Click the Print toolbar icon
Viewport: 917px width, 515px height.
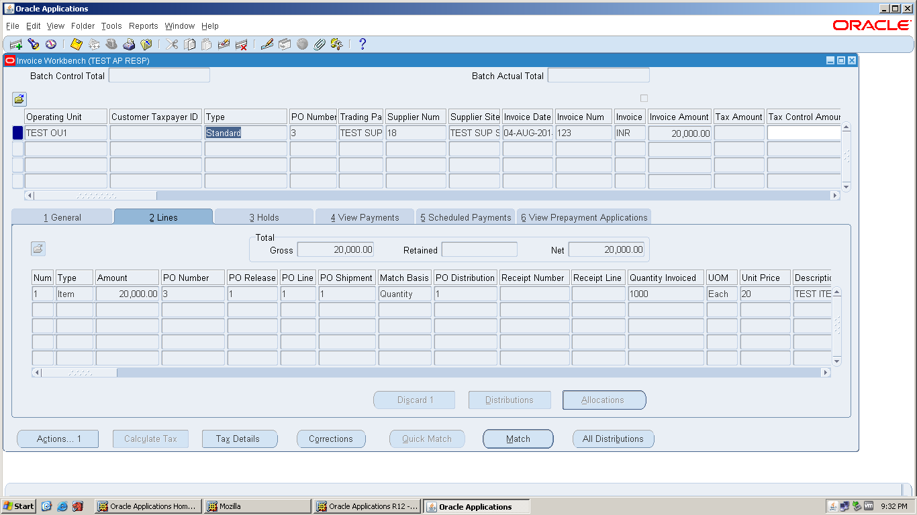[x=129, y=44]
